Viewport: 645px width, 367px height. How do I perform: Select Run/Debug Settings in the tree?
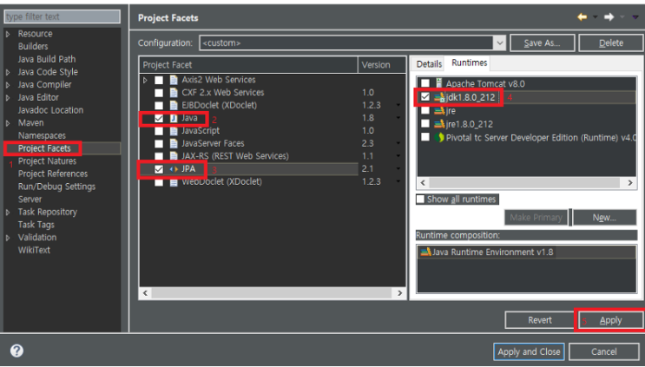point(56,187)
